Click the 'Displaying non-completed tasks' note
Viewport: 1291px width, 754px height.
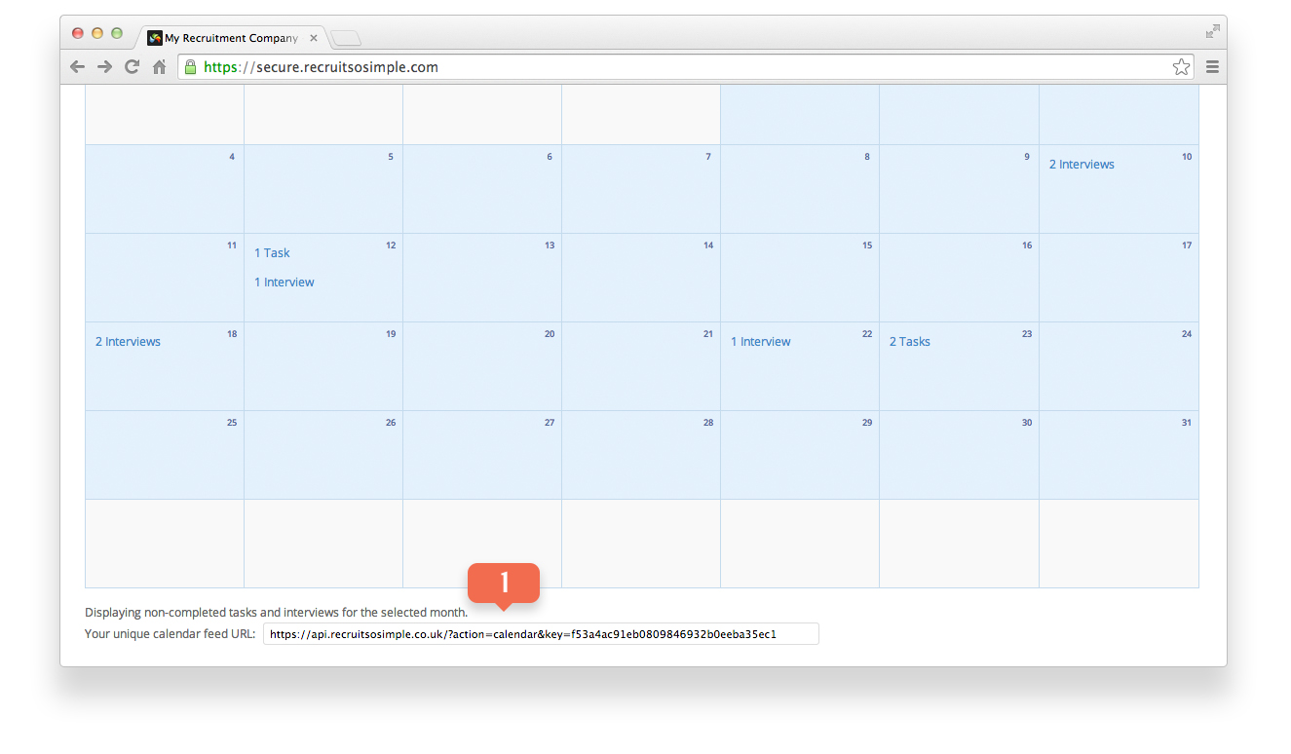click(277, 613)
